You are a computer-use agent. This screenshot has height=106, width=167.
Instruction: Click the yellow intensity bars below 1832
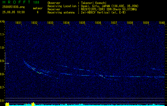[x=33, y=104]
